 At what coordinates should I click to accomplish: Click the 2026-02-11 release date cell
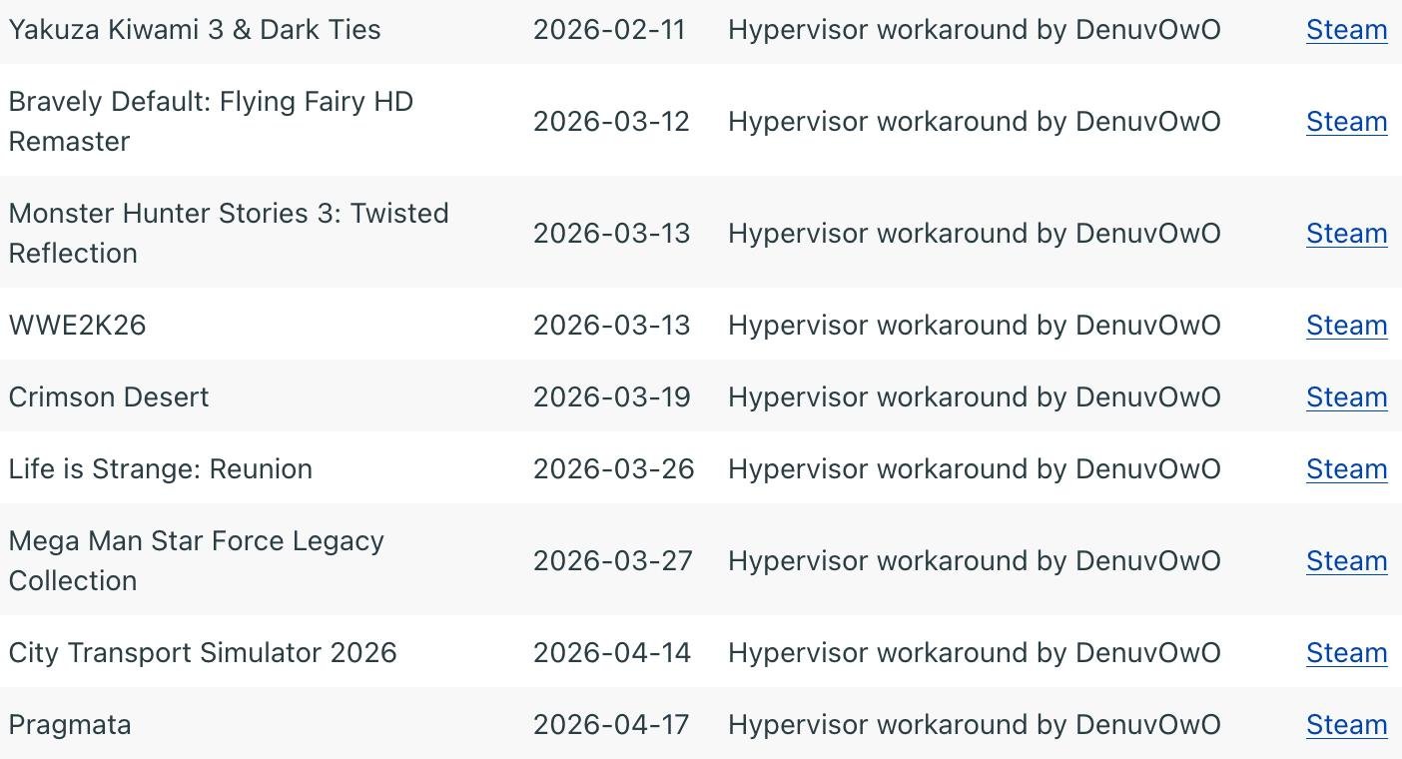(609, 30)
